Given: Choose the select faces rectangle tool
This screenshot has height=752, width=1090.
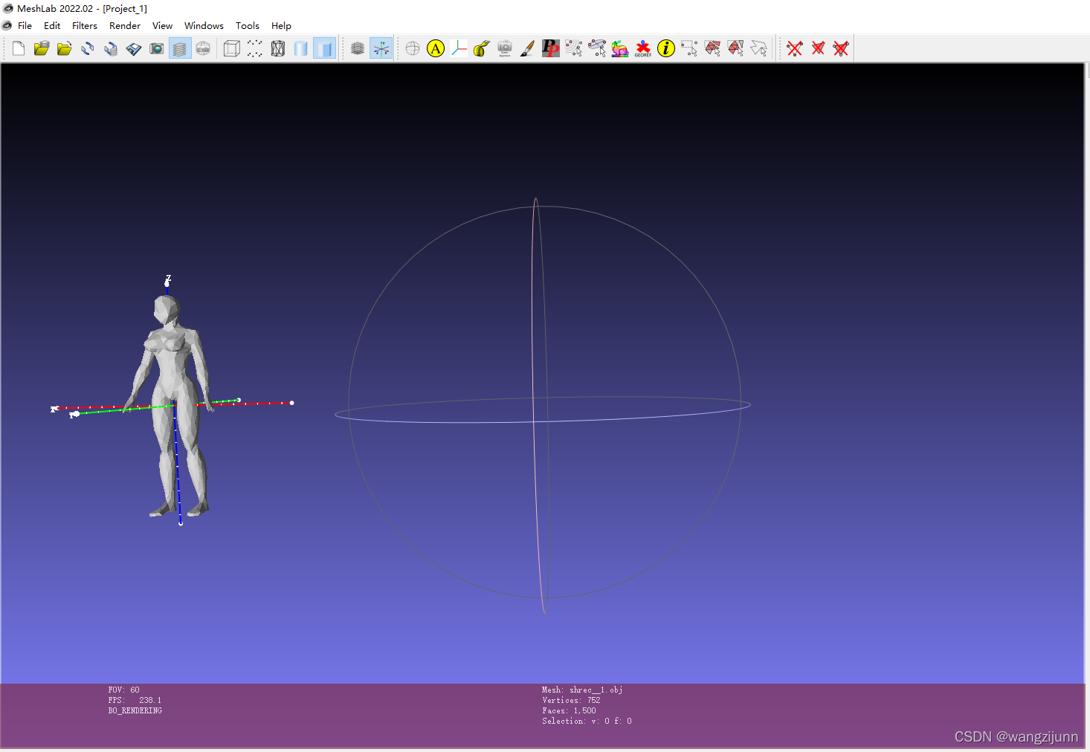Looking at the screenshot, I should point(712,48).
